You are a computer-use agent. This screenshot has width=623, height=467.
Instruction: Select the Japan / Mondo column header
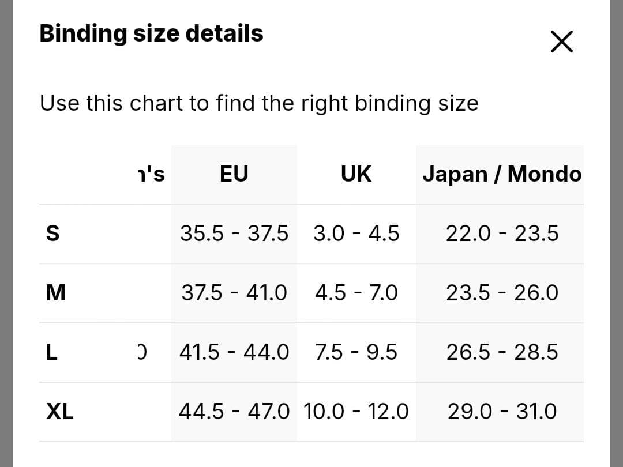(x=501, y=174)
